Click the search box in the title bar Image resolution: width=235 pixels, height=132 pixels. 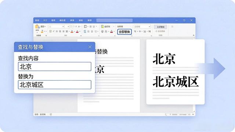coord(115,21)
